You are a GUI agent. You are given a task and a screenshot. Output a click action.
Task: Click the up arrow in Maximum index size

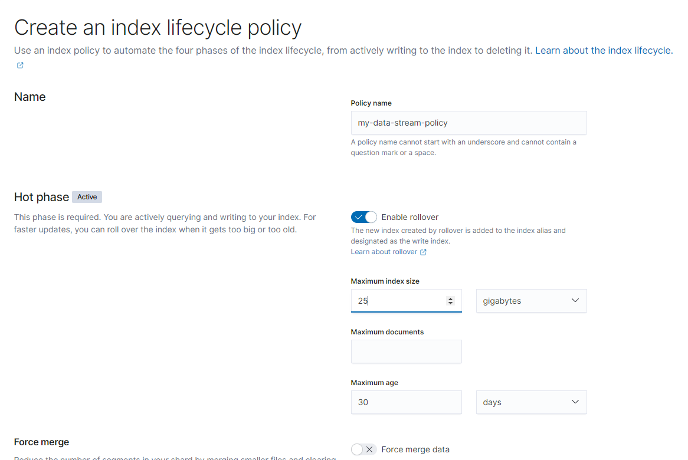pyautogui.click(x=451, y=298)
